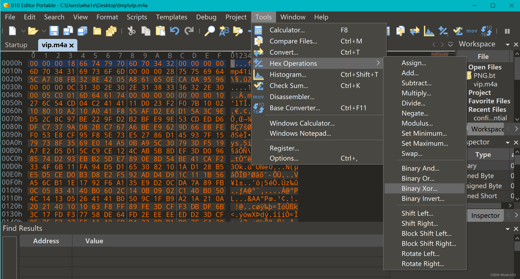Choose Histogram... from the Tools menu
This screenshot has height=279, width=520.
tap(318, 74)
